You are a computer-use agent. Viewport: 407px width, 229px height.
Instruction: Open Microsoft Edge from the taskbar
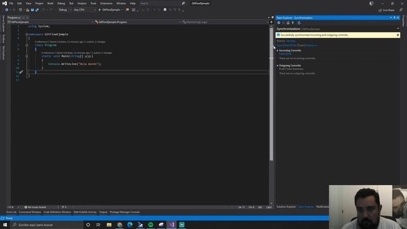[130, 225]
